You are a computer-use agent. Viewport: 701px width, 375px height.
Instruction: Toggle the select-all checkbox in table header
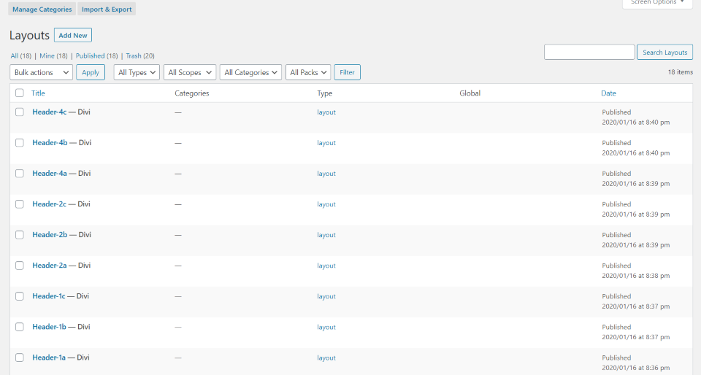point(20,93)
